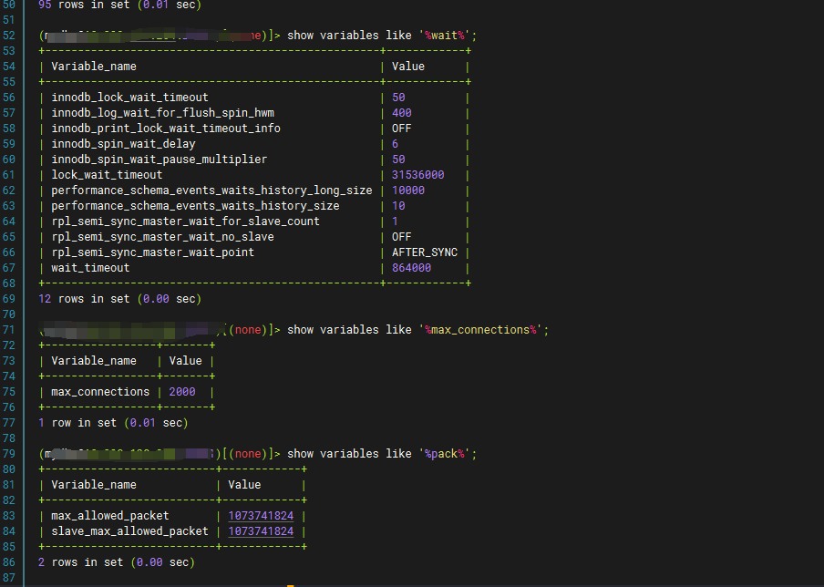This screenshot has height=587, width=824.
Task: Click the lock_wait_timeout value 31536000
Action: point(417,175)
